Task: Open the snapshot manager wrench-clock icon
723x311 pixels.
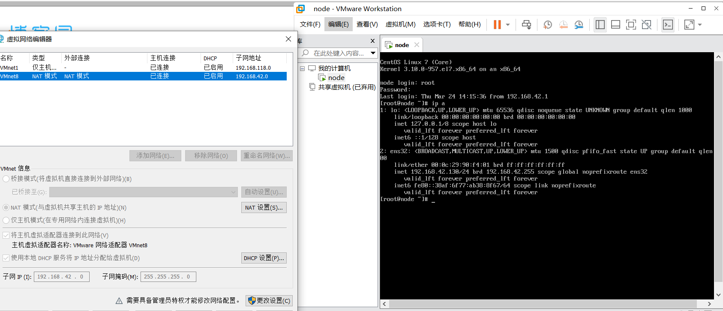Action: click(579, 25)
